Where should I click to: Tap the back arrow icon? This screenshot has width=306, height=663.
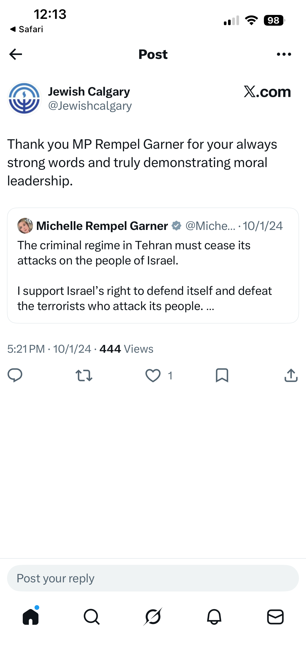[x=16, y=54]
